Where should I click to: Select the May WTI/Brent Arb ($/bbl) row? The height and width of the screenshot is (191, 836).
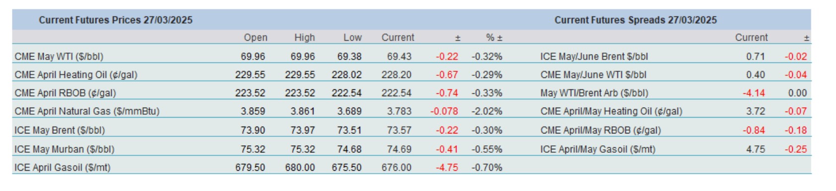[x=675, y=93]
